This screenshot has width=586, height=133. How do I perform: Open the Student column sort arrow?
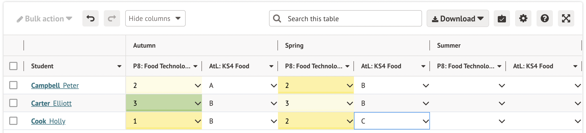[119, 66]
